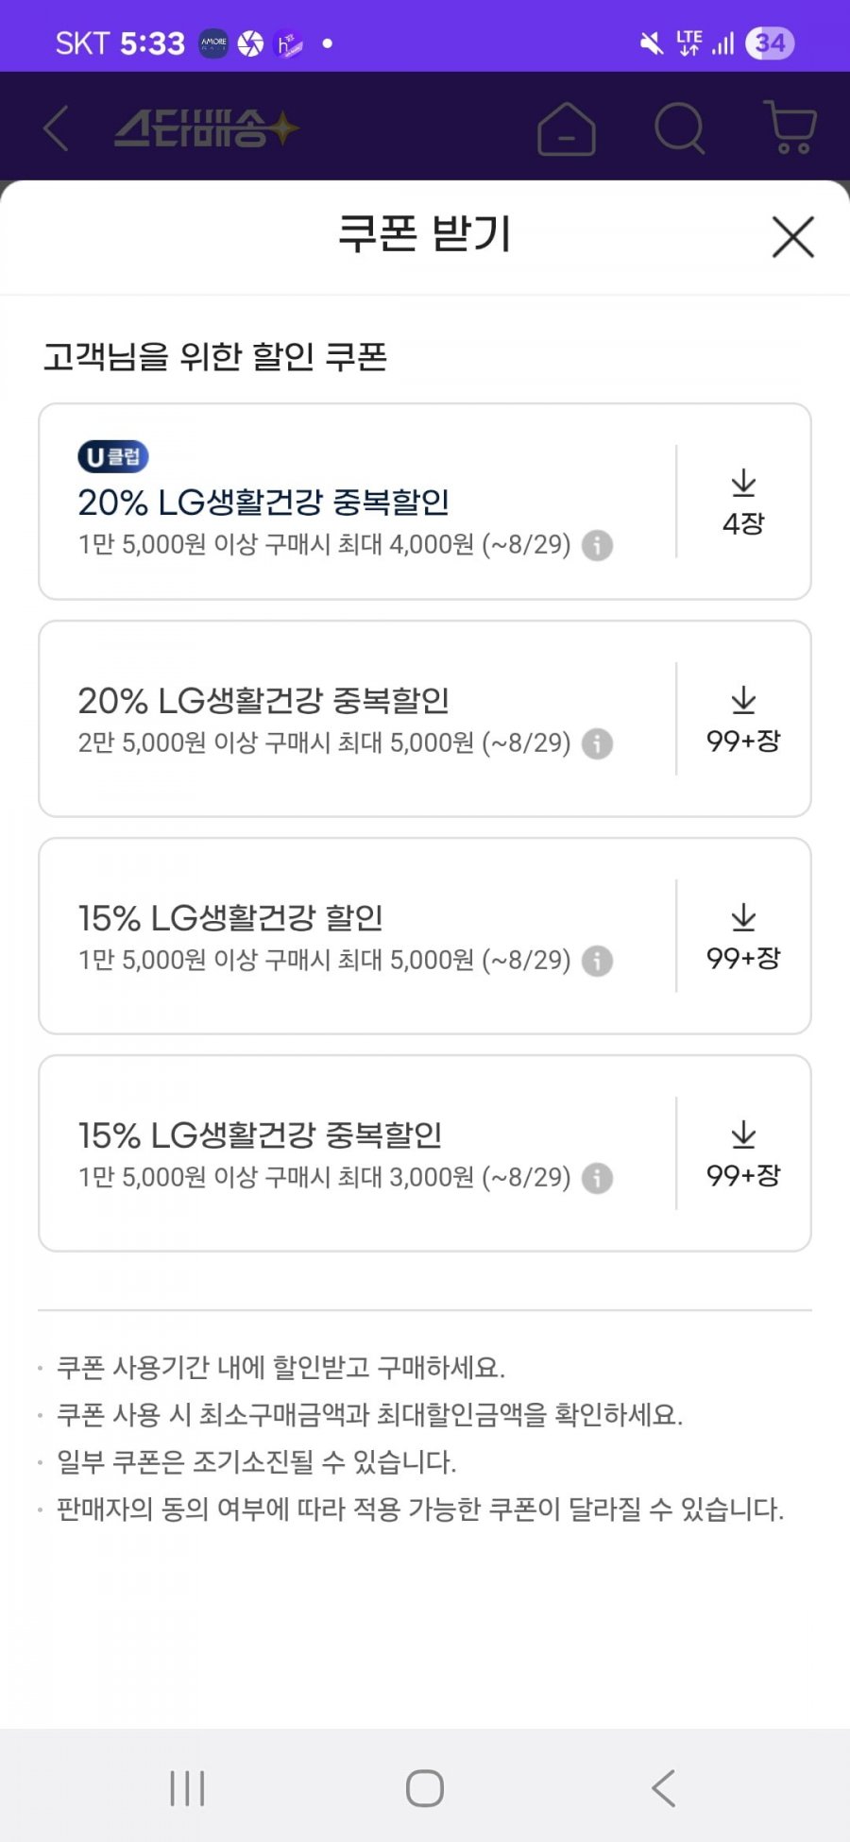Open info icon on the 2만 5,000원 coupon

click(x=597, y=743)
